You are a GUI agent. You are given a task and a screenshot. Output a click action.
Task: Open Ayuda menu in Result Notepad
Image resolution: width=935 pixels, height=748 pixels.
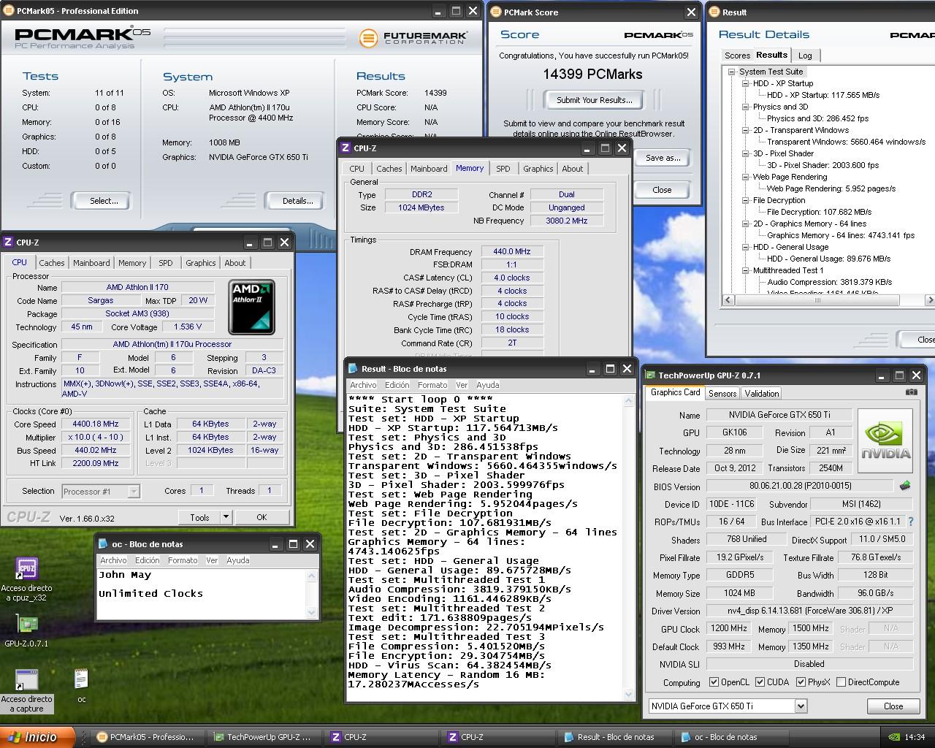point(487,385)
